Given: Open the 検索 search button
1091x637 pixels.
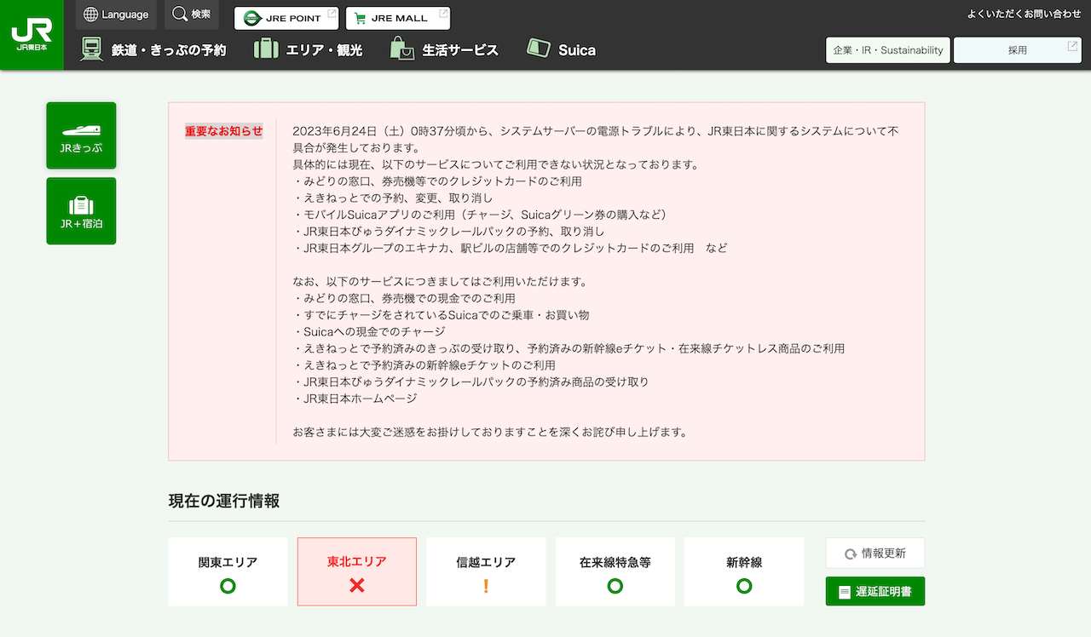Looking at the screenshot, I should [191, 14].
